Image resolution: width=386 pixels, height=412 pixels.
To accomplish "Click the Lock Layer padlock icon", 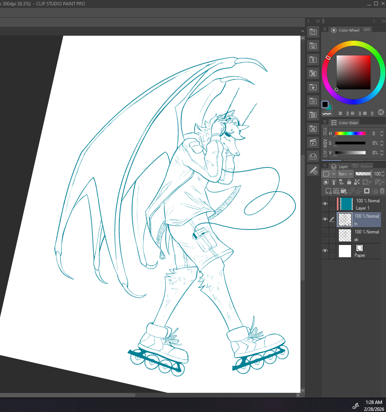I will click(x=349, y=182).
